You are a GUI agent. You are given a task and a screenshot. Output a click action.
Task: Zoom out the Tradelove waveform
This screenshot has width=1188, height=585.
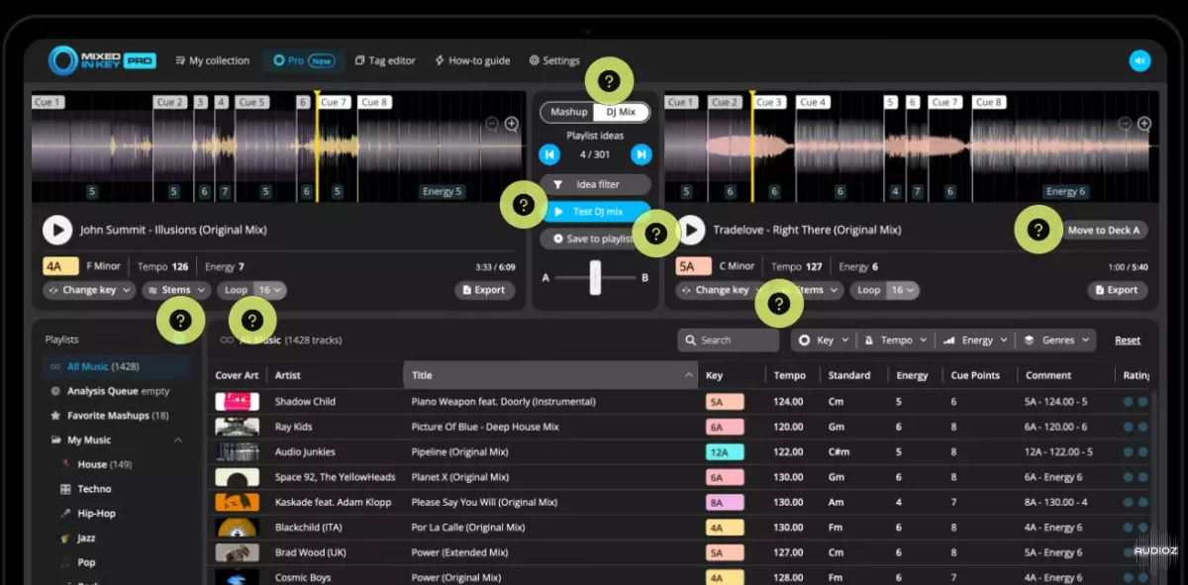pos(1125,124)
